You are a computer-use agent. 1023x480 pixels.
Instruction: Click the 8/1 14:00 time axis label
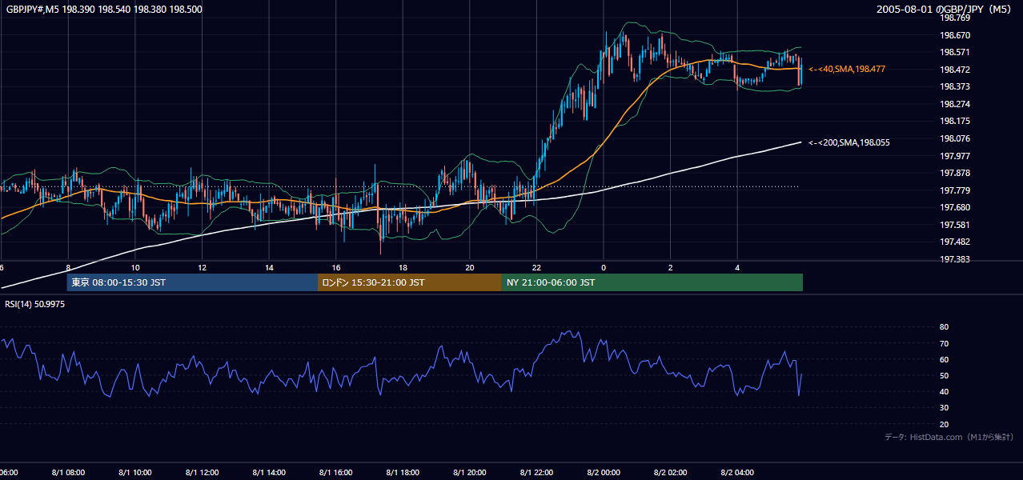[x=269, y=472]
